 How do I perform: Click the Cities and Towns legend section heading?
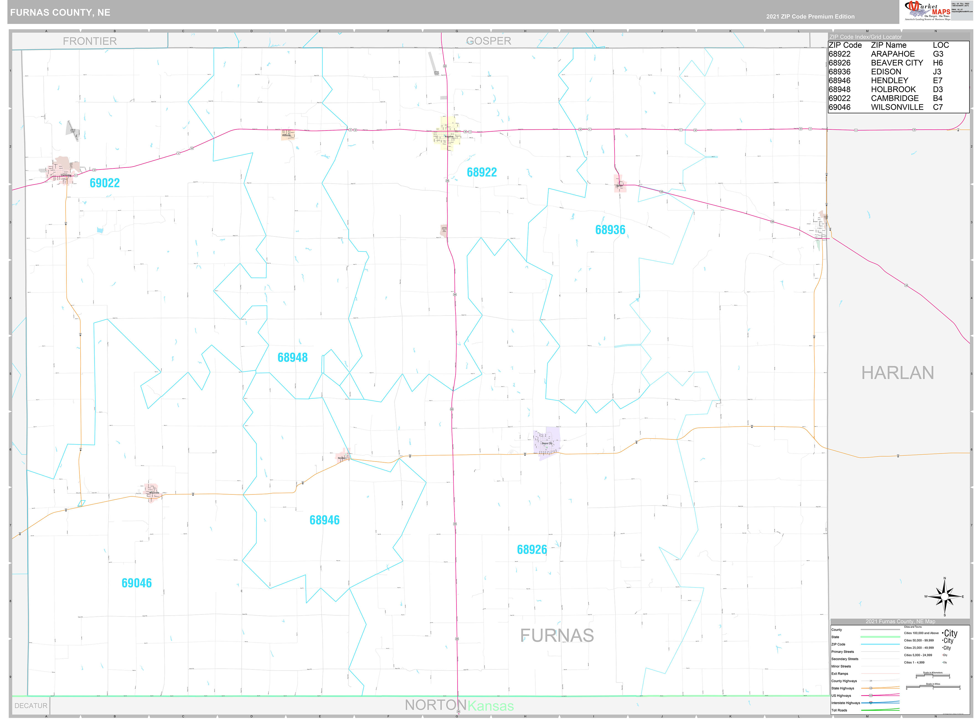(x=913, y=627)
